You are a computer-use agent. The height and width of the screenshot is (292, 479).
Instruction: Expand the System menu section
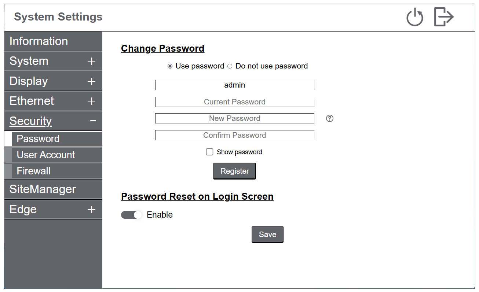(91, 61)
